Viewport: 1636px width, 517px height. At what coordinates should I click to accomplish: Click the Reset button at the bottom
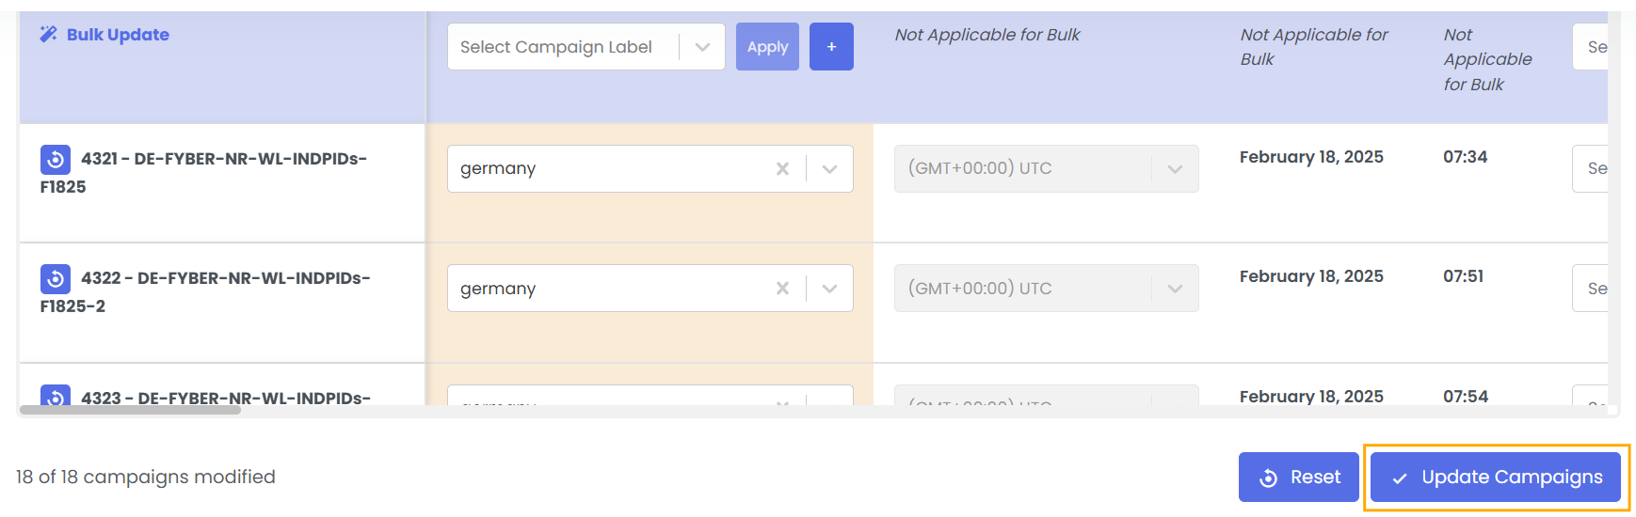(x=1298, y=478)
